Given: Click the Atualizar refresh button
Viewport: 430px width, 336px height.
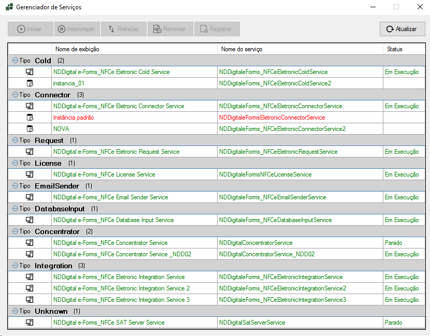Looking at the screenshot, I should [402, 29].
